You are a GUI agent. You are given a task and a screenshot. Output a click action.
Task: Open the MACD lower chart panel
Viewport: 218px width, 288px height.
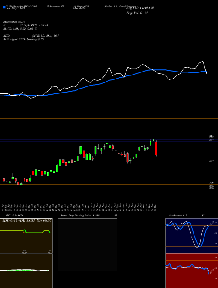pyautogui.click(x=26, y=271)
